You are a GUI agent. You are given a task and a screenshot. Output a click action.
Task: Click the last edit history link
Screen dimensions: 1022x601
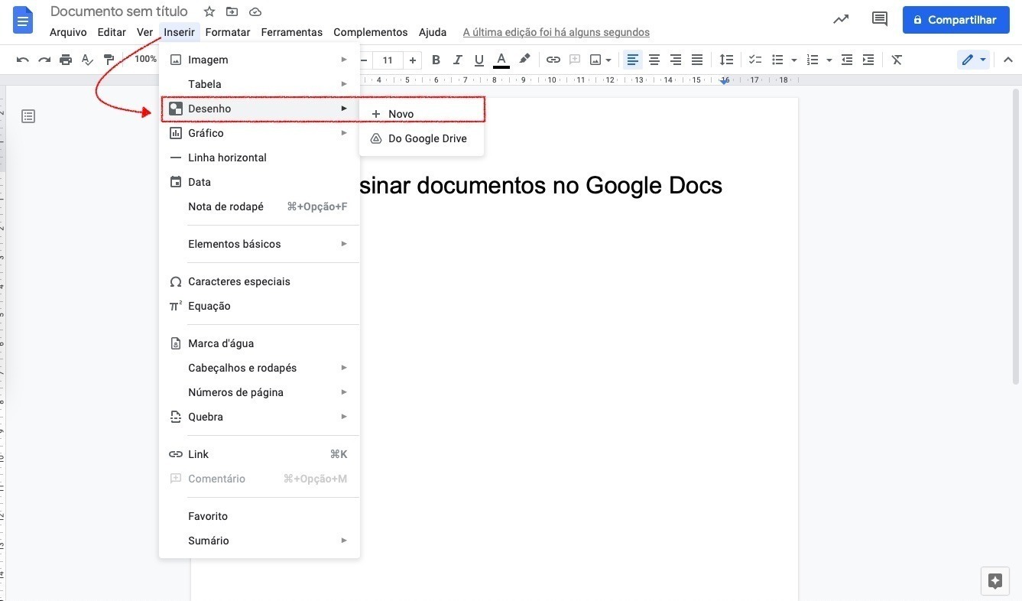pos(556,32)
